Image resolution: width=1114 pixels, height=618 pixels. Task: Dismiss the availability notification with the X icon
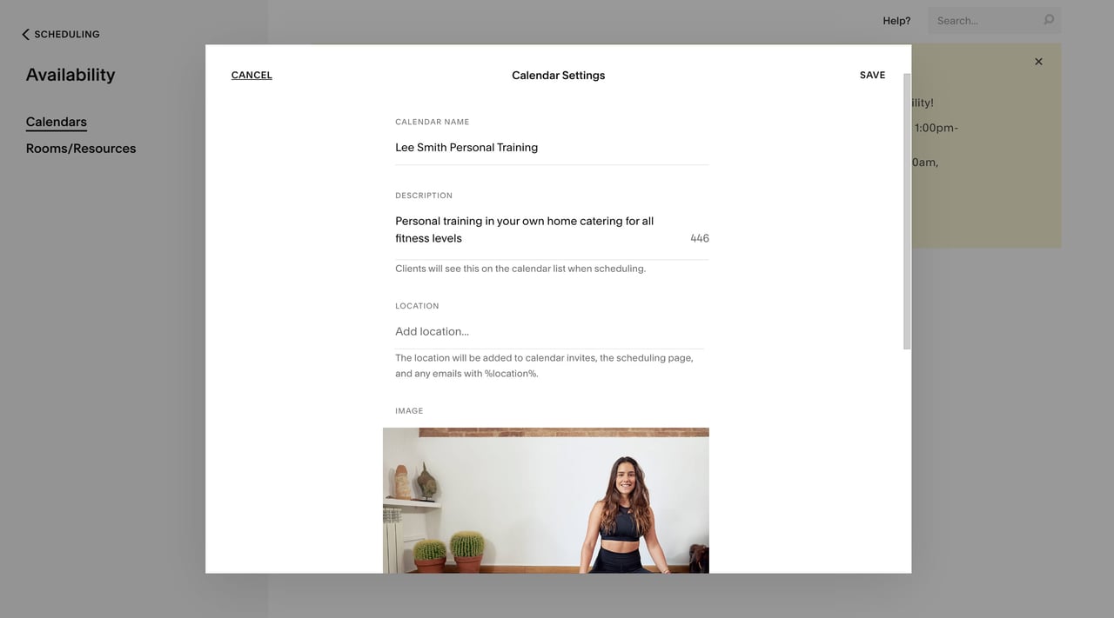[1038, 61]
